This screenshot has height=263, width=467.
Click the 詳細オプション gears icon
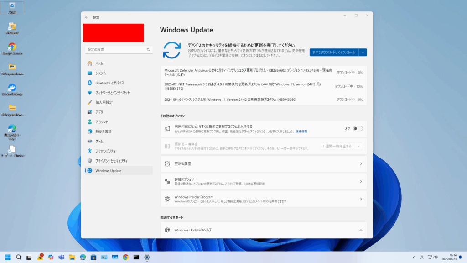coord(167,181)
